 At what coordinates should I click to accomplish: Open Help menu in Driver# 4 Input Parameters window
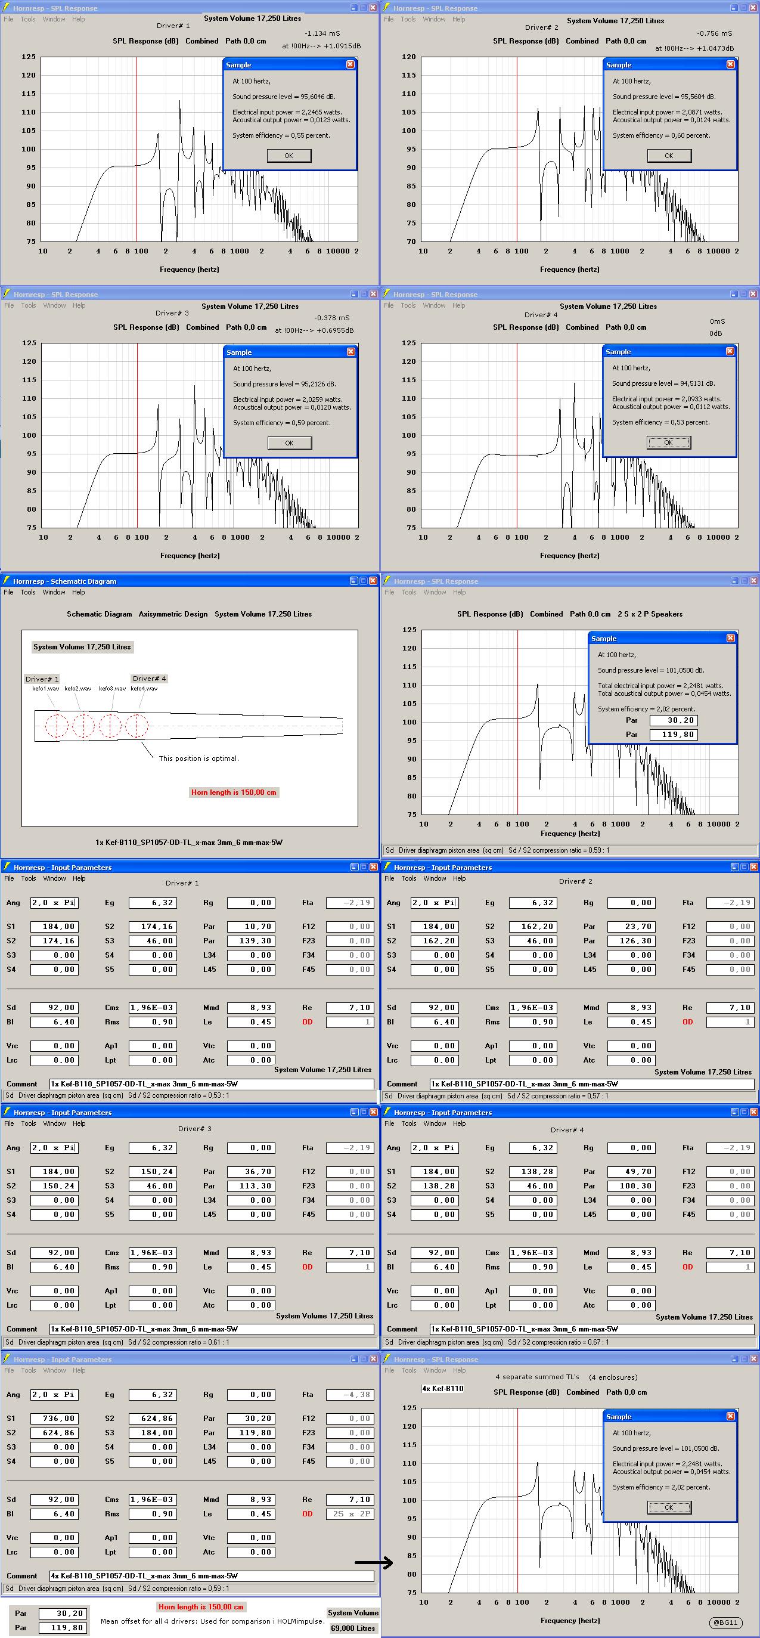pyautogui.click(x=459, y=1123)
